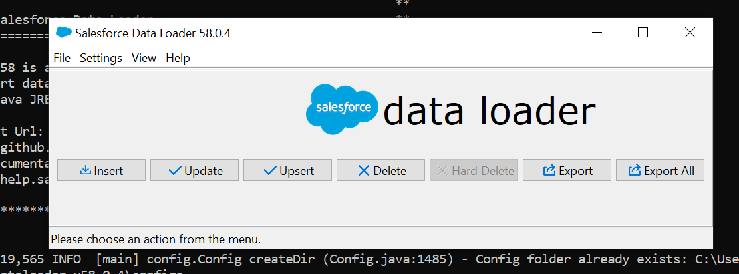This screenshot has height=274, width=739.
Task: Open the File menu
Action: point(62,58)
